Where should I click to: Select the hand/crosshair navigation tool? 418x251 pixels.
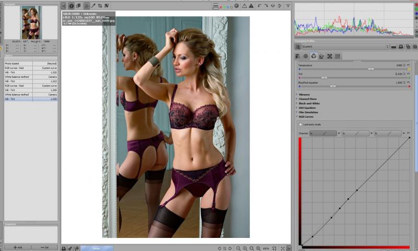click(86, 6)
